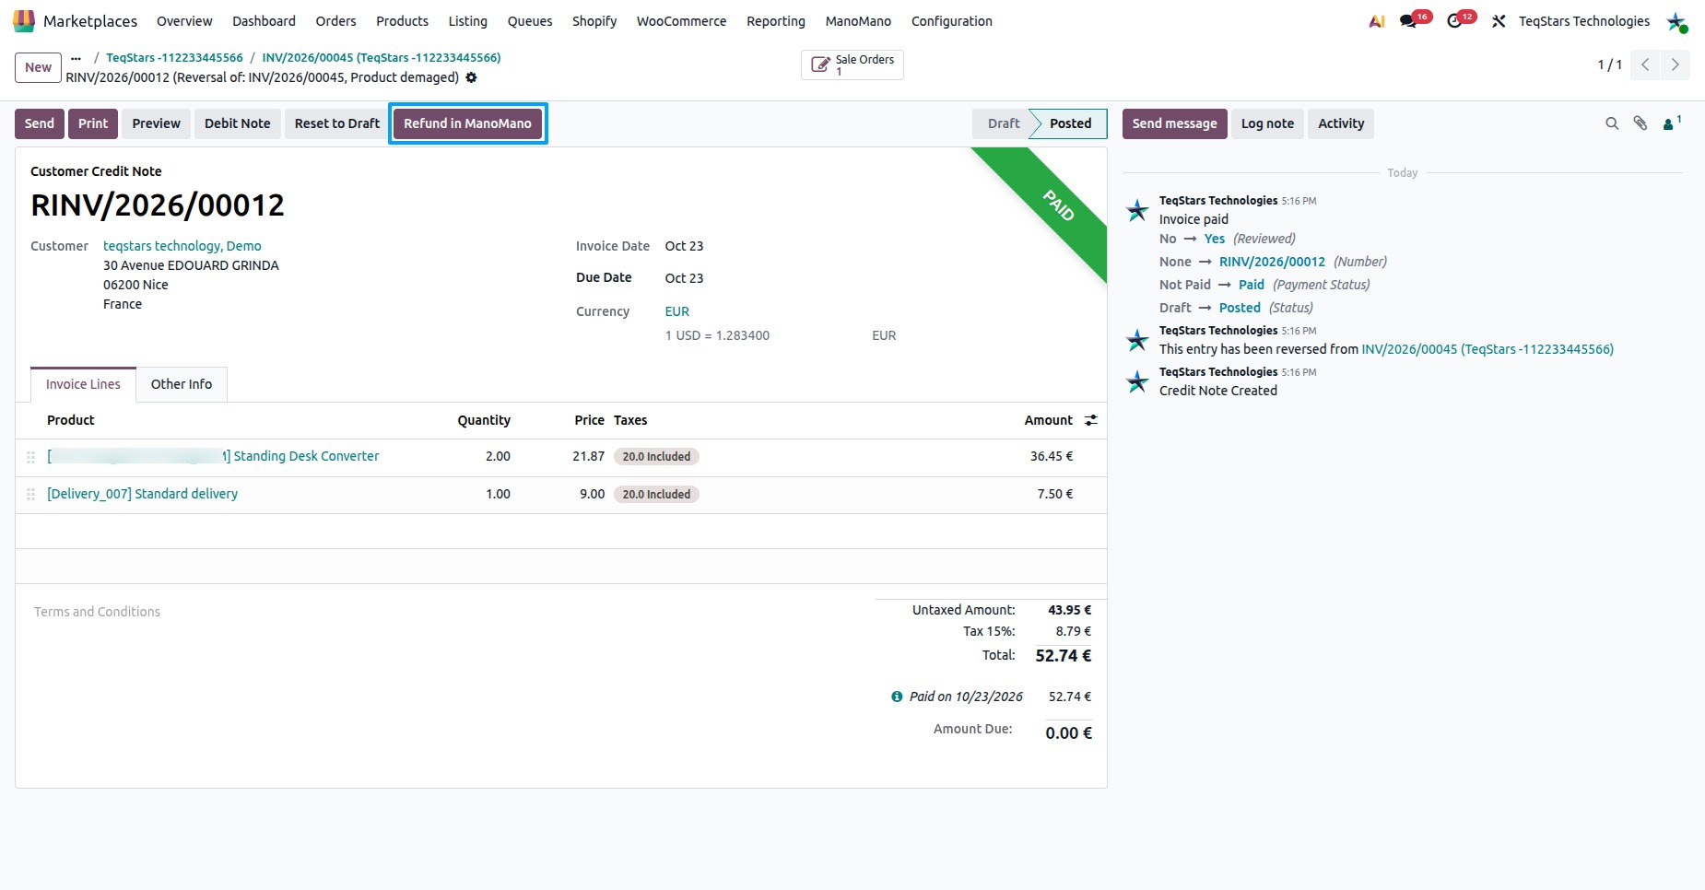This screenshot has width=1705, height=890.
Task: Click drag handle of Standing Desk Converter row
Action: [x=30, y=457]
